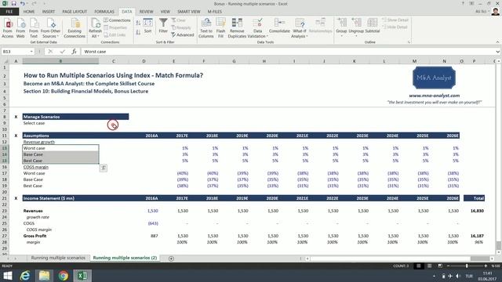
Task: Click the horizontal scrollbar thumb
Action: pyautogui.click(x=479, y=258)
